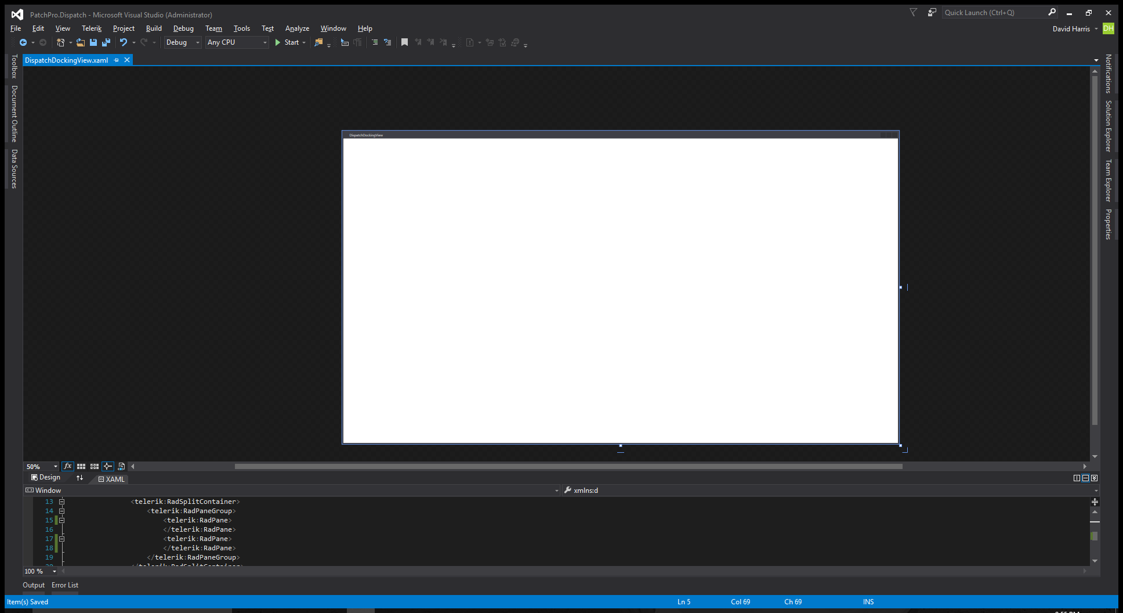Collapse the XAML pane with the chevron icon
The height and width of the screenshot is (613, 1123).
coord(1094,478)
